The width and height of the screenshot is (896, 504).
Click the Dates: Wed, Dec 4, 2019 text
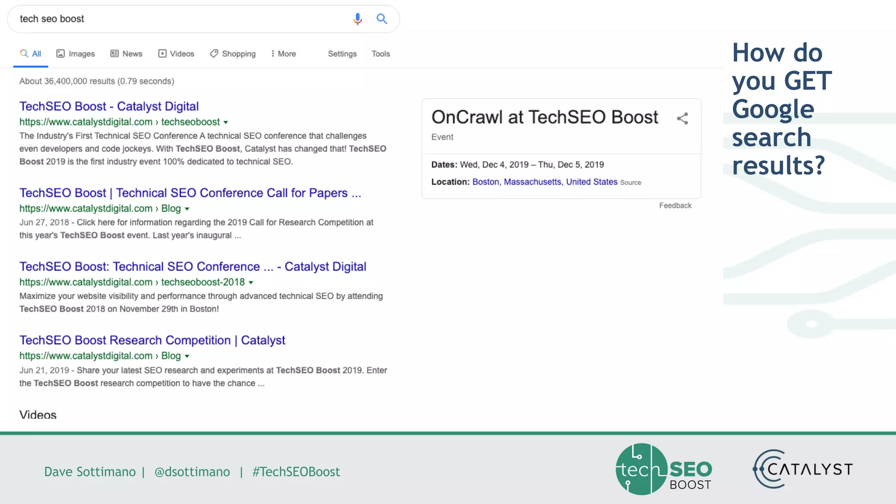pyautogui.click(x=518, y=164)
